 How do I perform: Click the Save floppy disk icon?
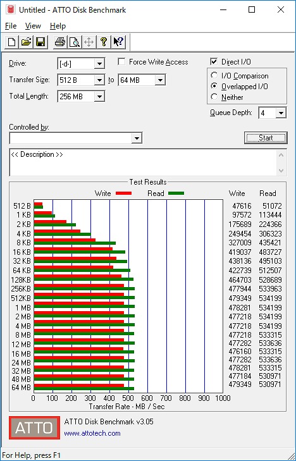pyautogui.click(x=40, y=42)
